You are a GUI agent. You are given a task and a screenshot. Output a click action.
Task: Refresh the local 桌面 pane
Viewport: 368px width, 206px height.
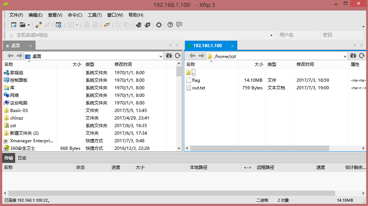[178, 56]
